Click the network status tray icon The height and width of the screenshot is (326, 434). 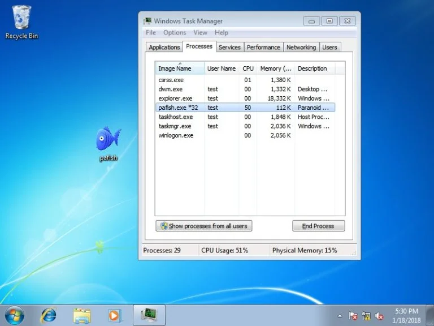[366, 316]
